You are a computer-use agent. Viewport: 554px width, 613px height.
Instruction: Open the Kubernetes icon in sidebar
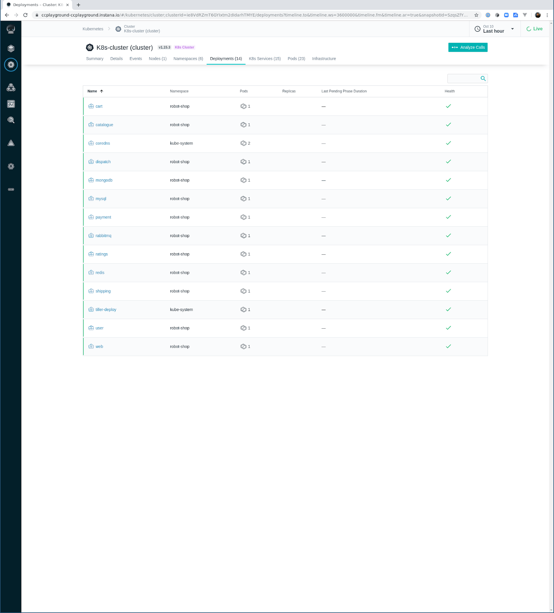11,65
